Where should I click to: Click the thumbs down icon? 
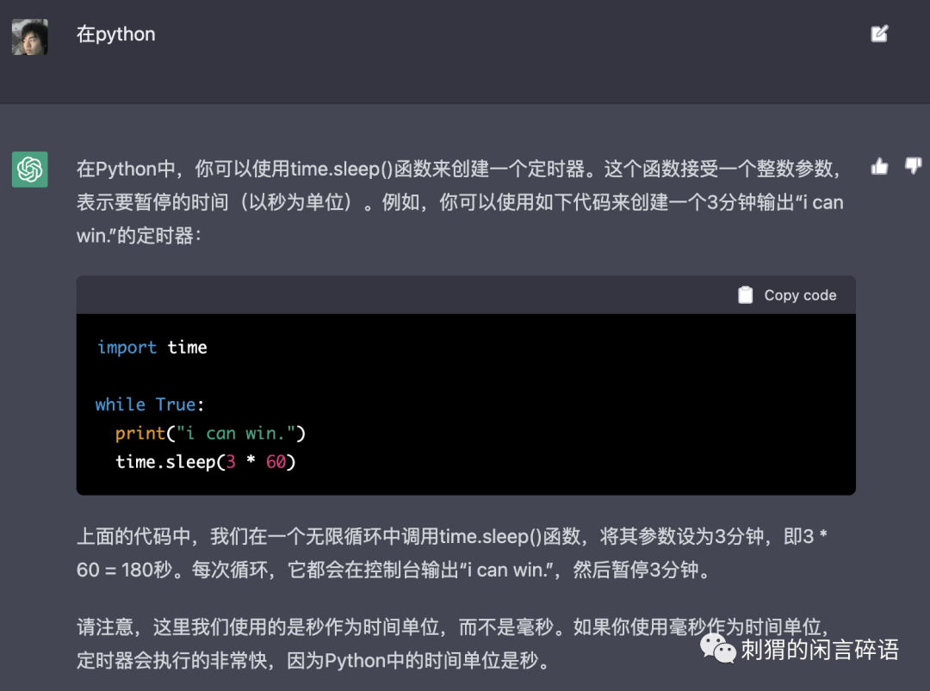point(913,165)
